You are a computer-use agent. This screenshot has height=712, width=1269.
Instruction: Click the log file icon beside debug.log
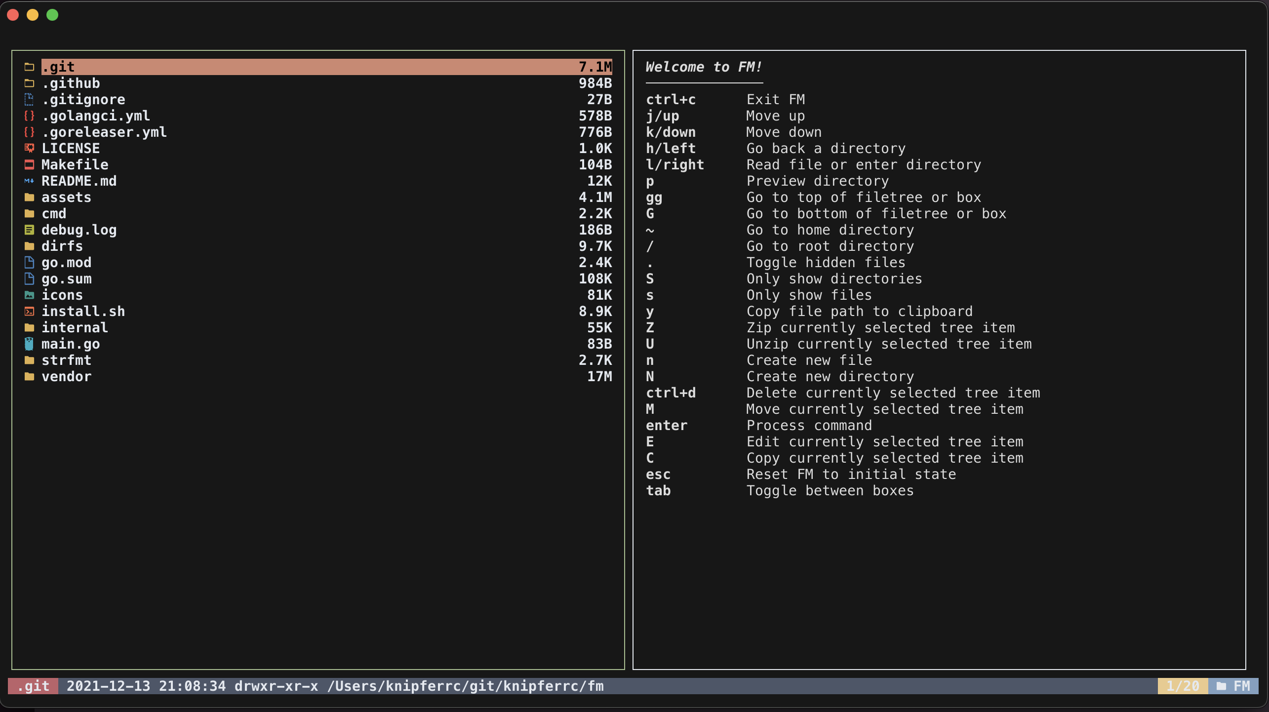(29, 230)
